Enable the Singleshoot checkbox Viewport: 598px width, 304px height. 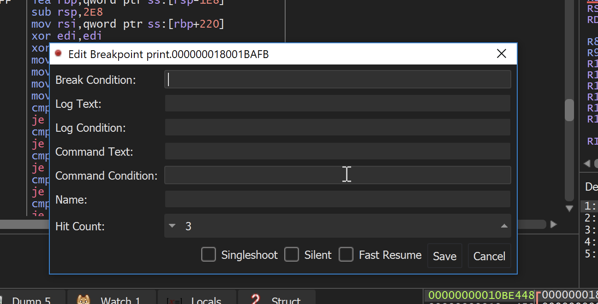pyautogui.click(x=209, y=255)
